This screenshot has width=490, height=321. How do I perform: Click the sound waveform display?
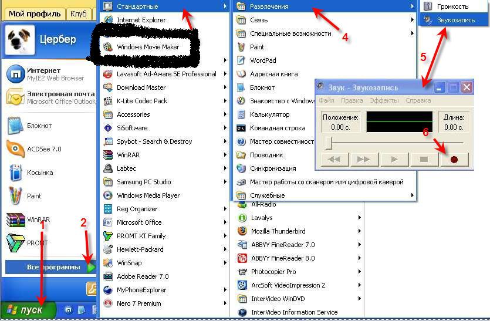tap(400, 121)
